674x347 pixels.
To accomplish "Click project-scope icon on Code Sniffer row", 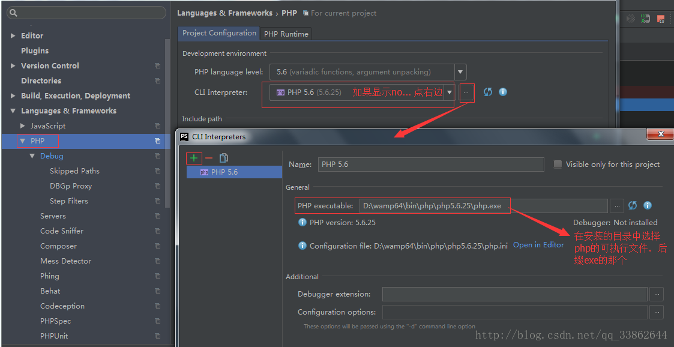I will click(x=157, y=231).
